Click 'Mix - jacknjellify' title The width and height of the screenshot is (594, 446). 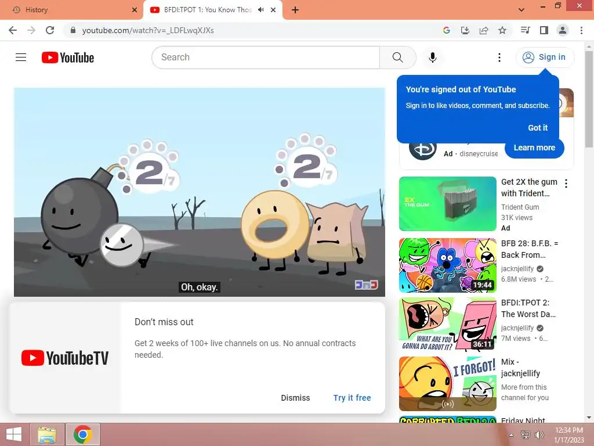pos(520,368)
